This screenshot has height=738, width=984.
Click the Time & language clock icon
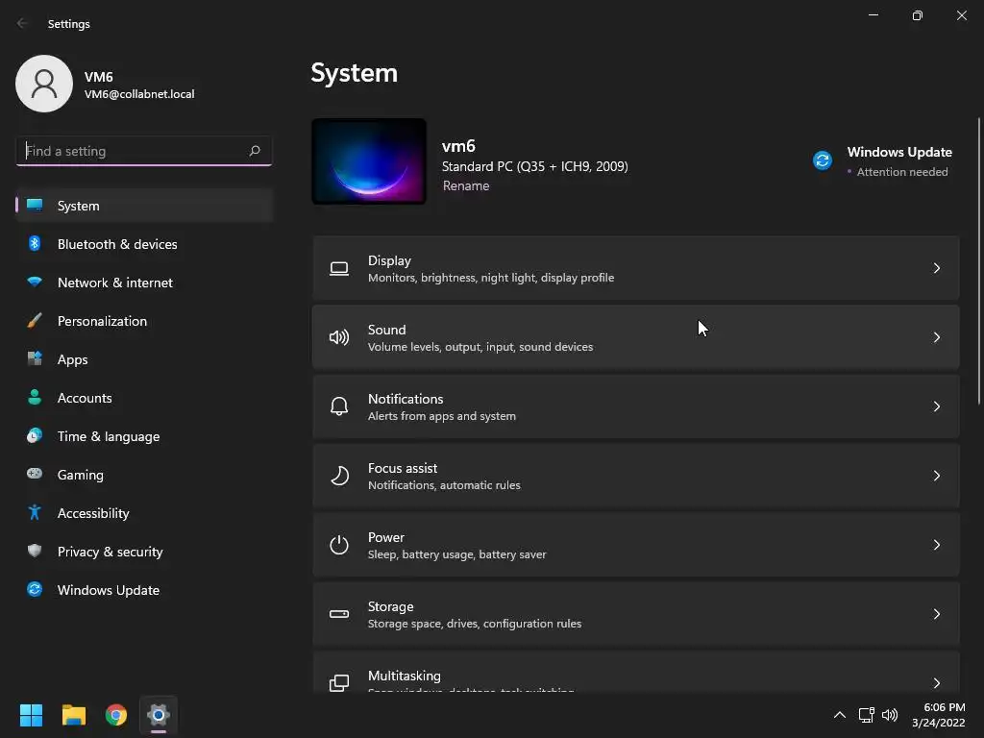(x=35, y=435)
